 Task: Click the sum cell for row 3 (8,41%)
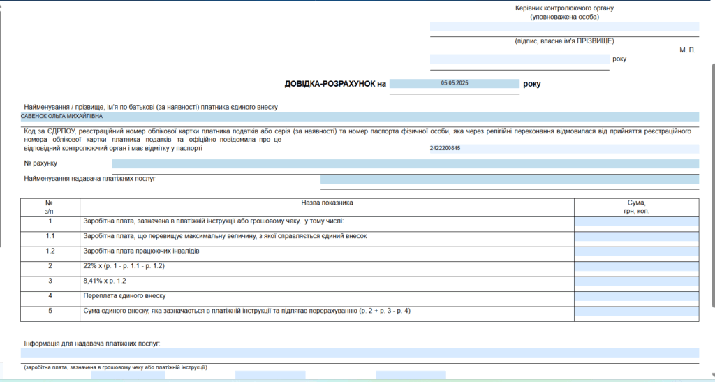(637, 281)
